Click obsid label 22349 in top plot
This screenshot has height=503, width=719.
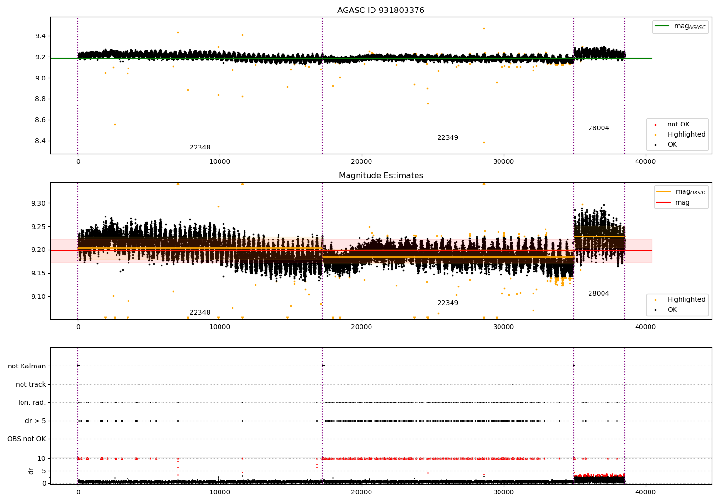pyautogui.click(x=448, y=138)
